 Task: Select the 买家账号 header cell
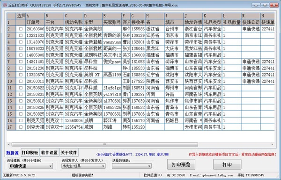click(x=112, y=22)
